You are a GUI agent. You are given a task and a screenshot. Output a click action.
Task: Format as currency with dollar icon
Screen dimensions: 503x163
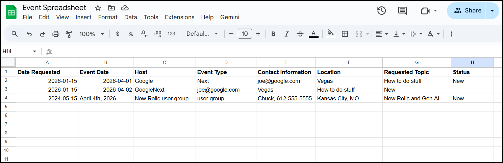118,34
